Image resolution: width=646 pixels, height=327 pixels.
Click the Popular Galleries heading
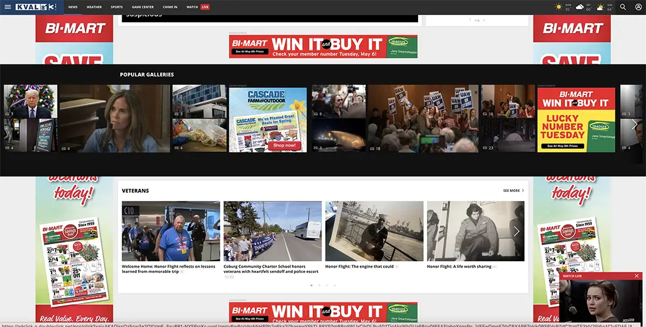147,75
